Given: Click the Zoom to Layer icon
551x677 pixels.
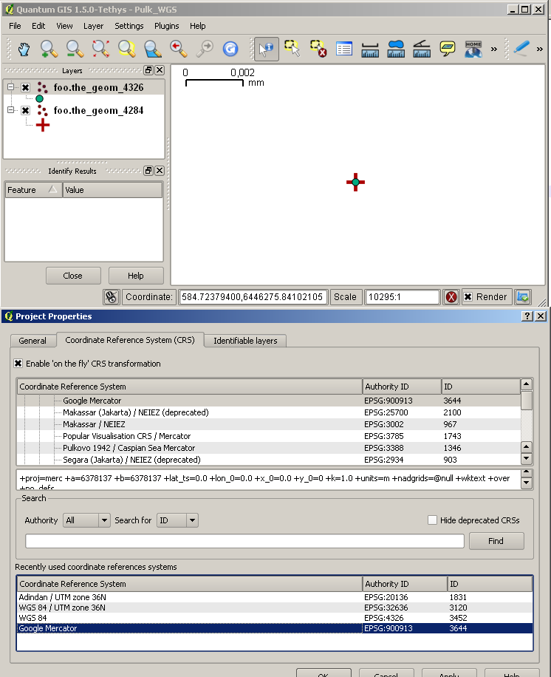Looking at the screenshot, I should point(153,49).
